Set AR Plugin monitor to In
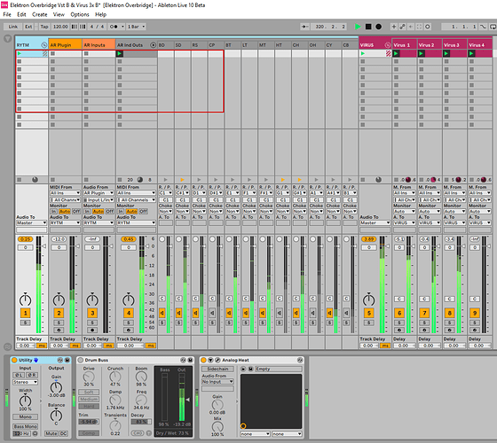Screen dimensions: 497x443 pos(53,212)
